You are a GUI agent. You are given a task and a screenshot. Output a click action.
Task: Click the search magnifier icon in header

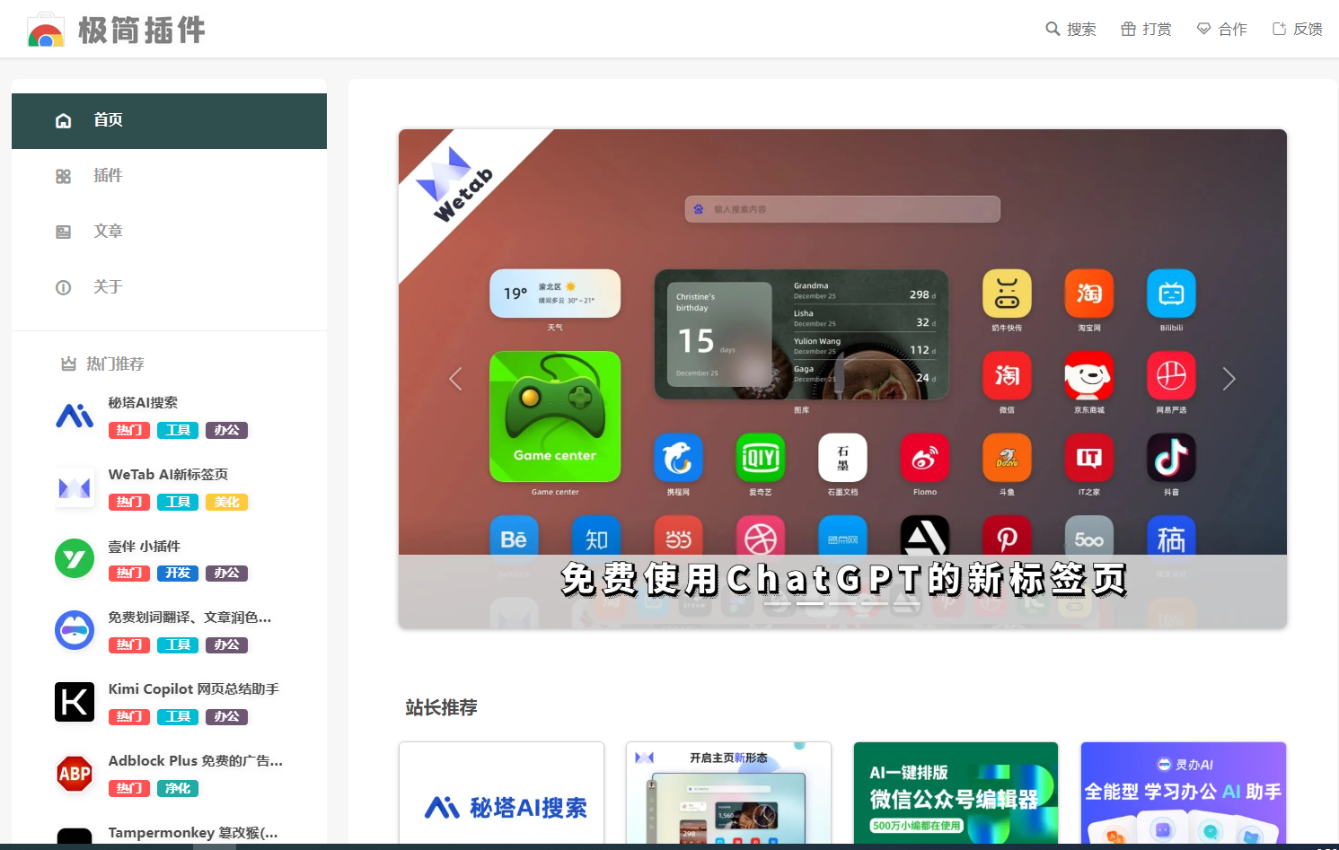click(x=1053, y=29)
